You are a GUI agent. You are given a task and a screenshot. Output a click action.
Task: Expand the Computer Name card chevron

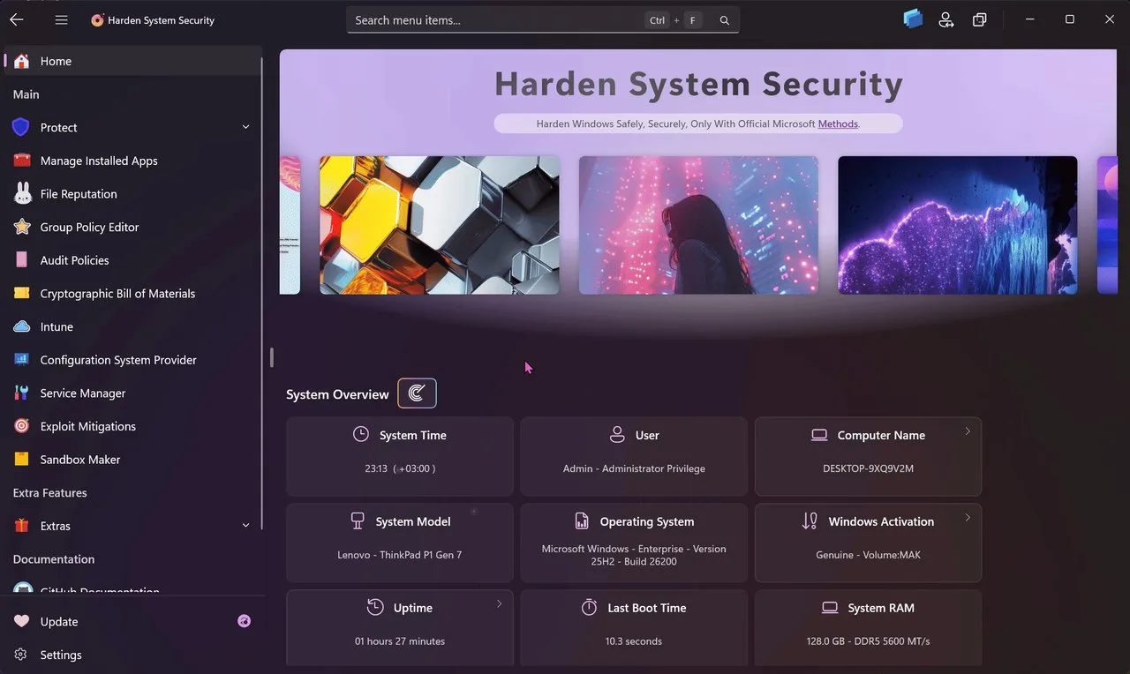click(x=968, y=431)
